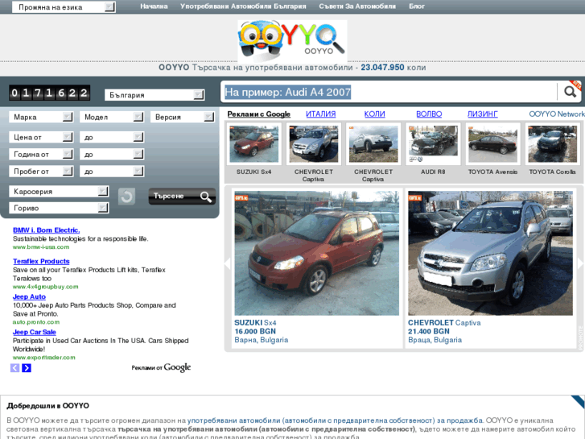The width and height of the screenshot is (585, 439).
Task: Click the reset filters circular arrow icon
Action: 126,197
